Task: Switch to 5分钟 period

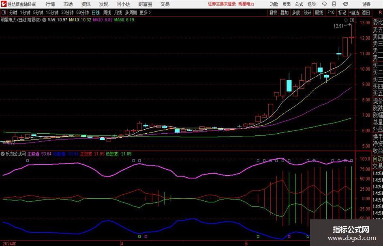Action: (x=38, y=13)
